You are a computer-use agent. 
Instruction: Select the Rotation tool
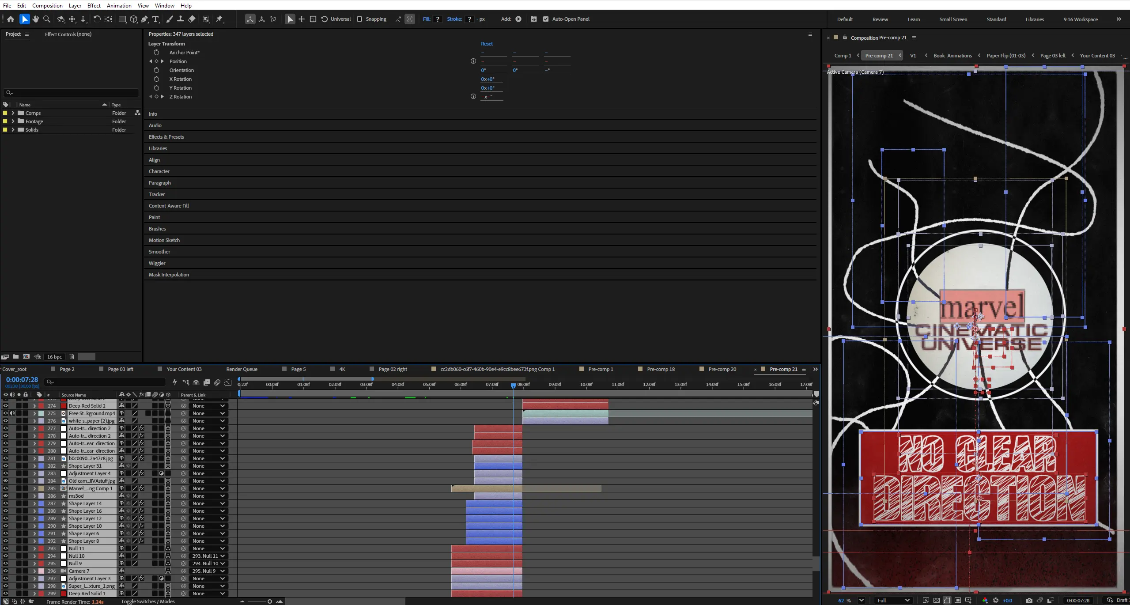tap(97, 19)
